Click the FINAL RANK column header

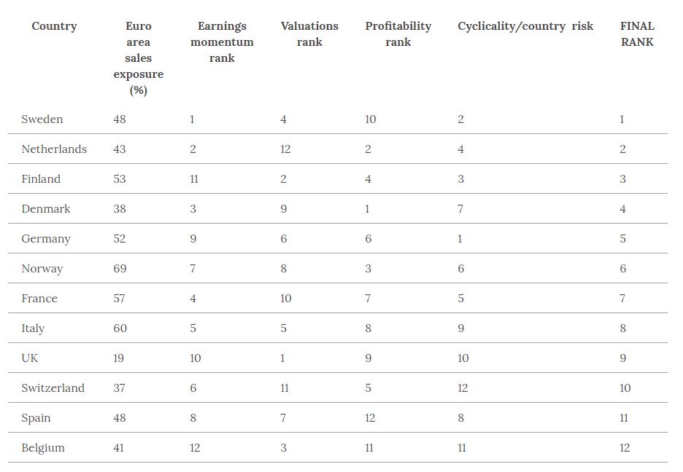tap(637, 34)
